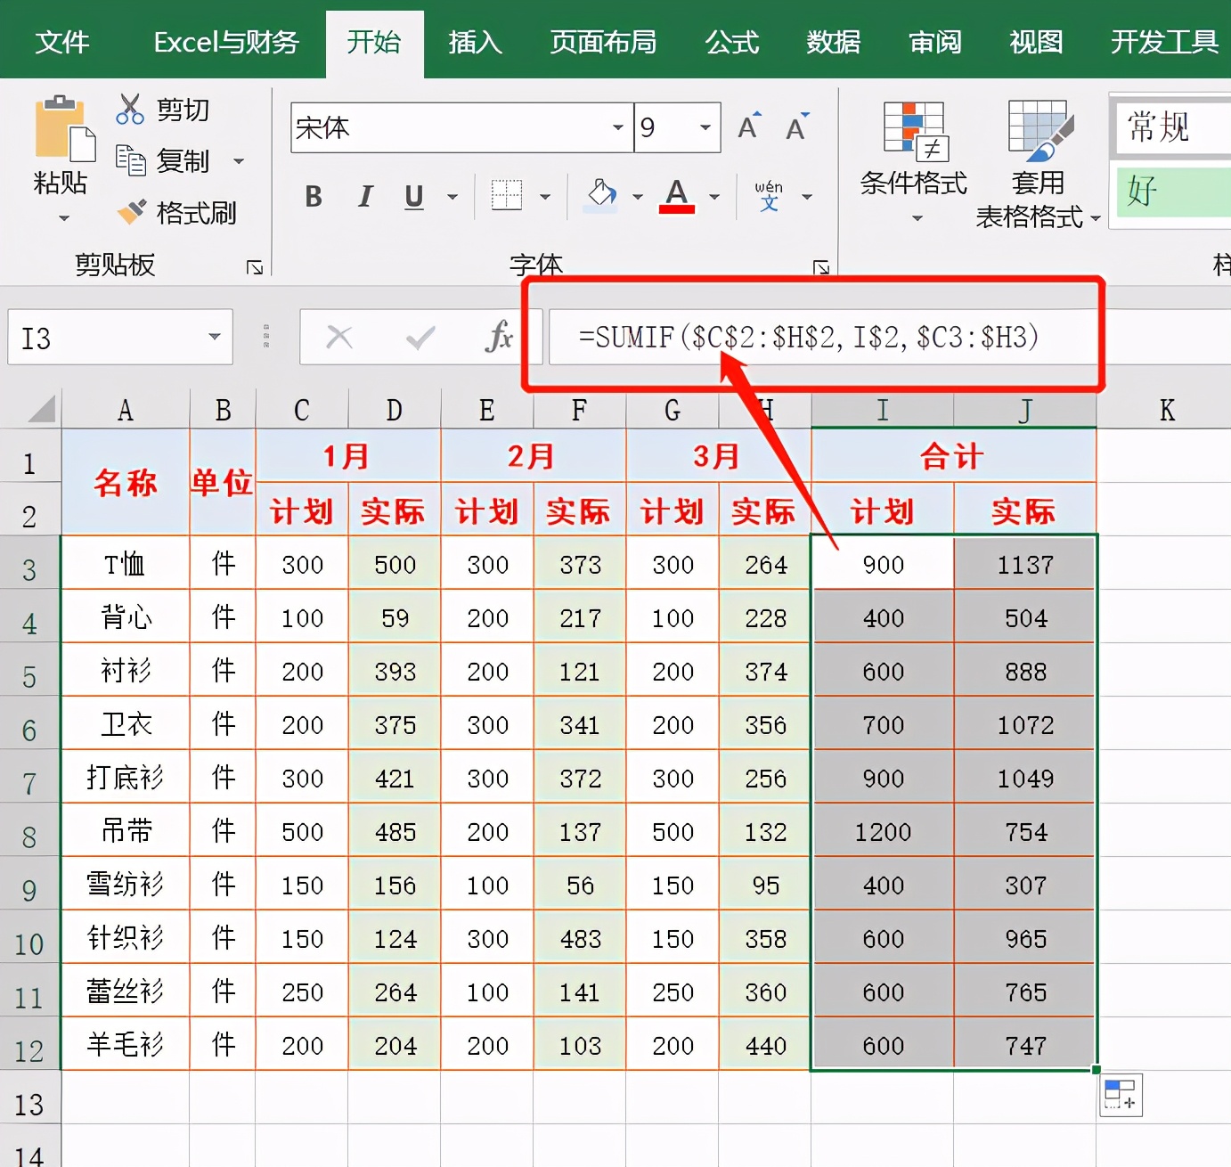Toggle italic formatting
The width and height of the screenshot is (1231, 1167).
(x=364, y=196)
